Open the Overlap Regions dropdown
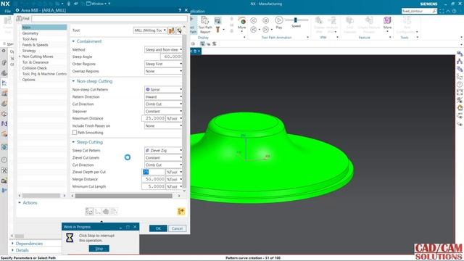Screen dimensions: 464x261 pos(163,71)
